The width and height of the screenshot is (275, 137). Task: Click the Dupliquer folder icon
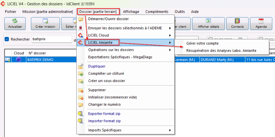point(81,66)
